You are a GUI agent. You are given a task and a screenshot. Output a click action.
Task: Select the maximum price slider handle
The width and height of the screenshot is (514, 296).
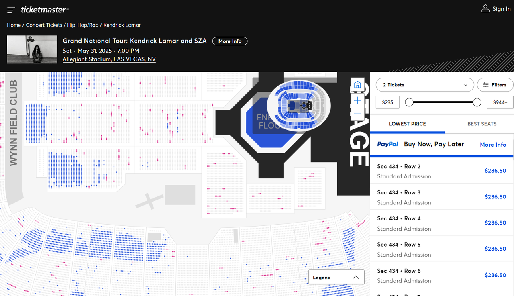pyautogui.click(x=477, y=102)
